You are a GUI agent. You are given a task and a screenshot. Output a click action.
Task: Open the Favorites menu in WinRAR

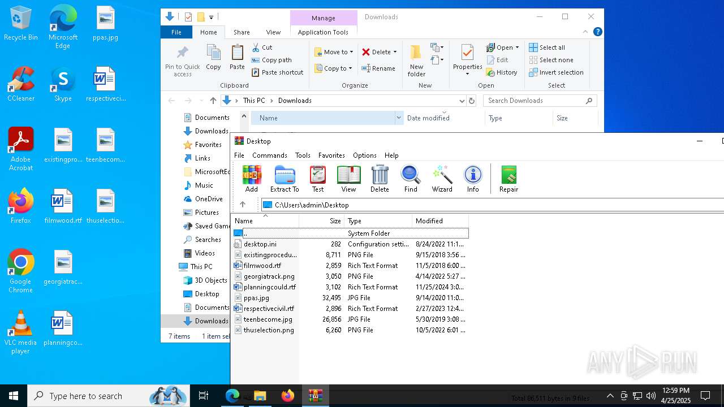[331, 155]
